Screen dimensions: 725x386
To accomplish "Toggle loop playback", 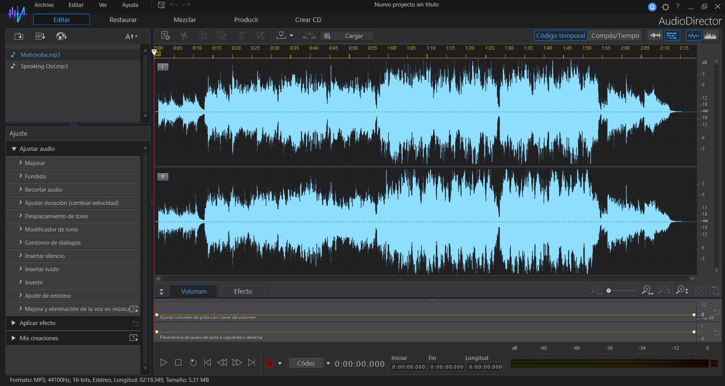I will point(193,363).
